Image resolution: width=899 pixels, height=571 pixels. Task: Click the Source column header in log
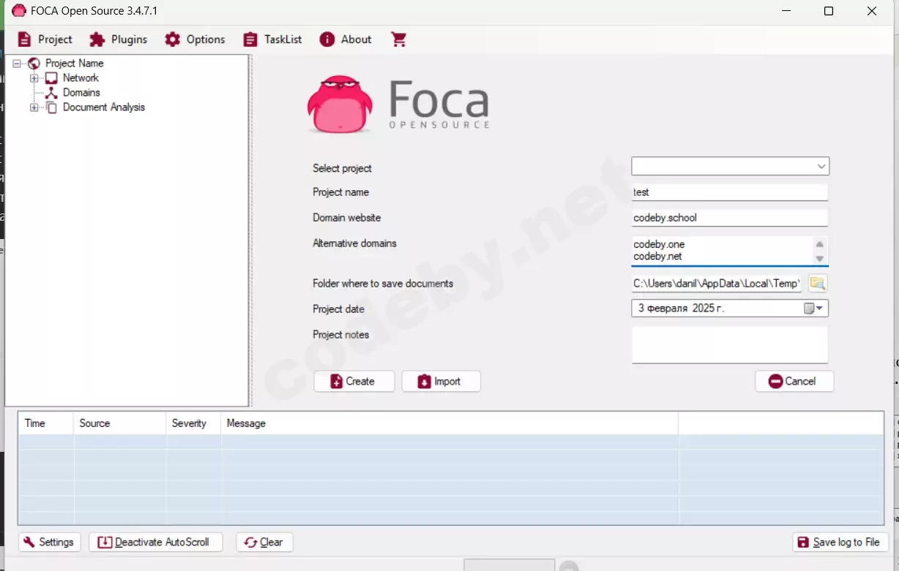click(x=120, y=423)
